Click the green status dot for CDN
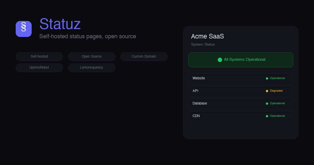The width and height of the screenshot is (314, 165). [267, 116]
